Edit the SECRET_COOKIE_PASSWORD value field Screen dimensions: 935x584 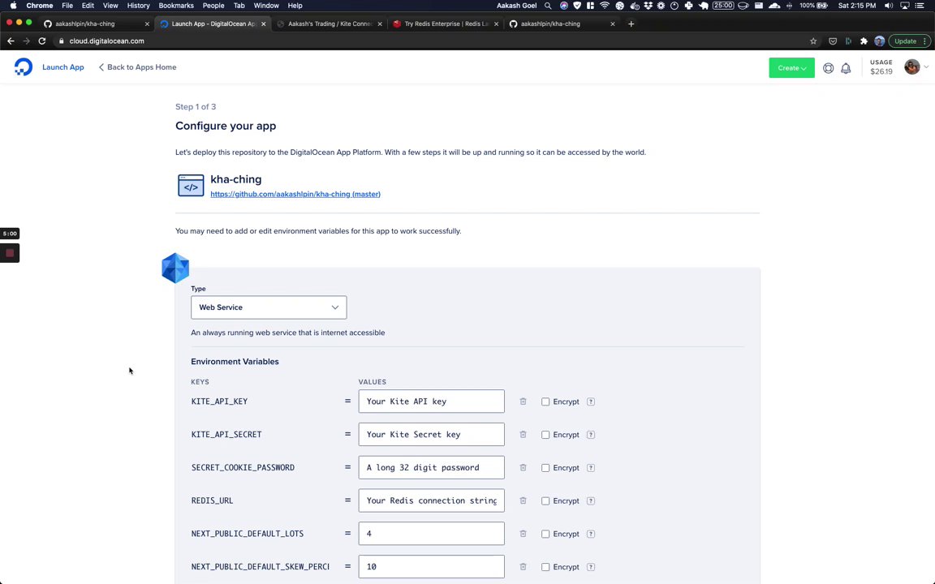tap(431, 468)
